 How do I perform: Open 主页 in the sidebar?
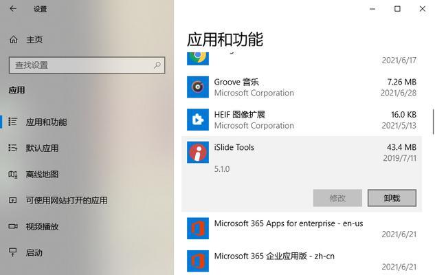point(34,40)
